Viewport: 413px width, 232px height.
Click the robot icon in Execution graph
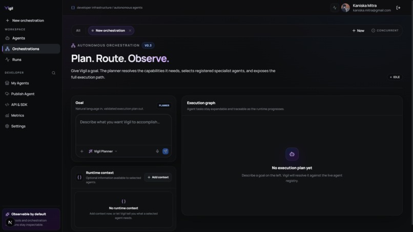tap(292, 154)
